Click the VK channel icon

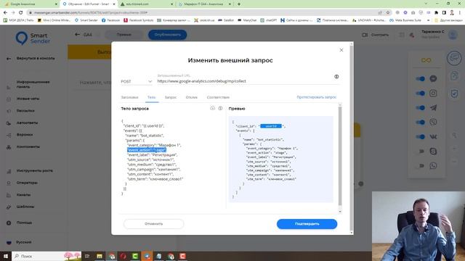(433, 137)
